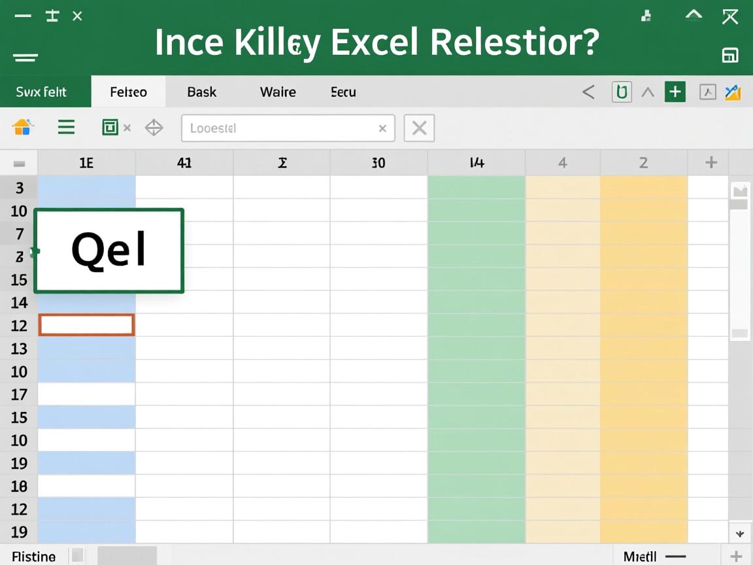
Task: Switch to the Bask tab
Action: tap(201, 92)
